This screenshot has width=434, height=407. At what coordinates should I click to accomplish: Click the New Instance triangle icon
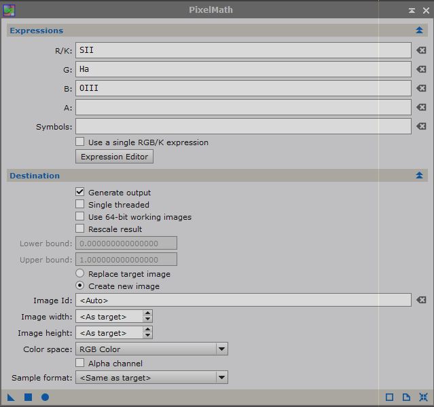pyautogui.click(x=11, y=398)
